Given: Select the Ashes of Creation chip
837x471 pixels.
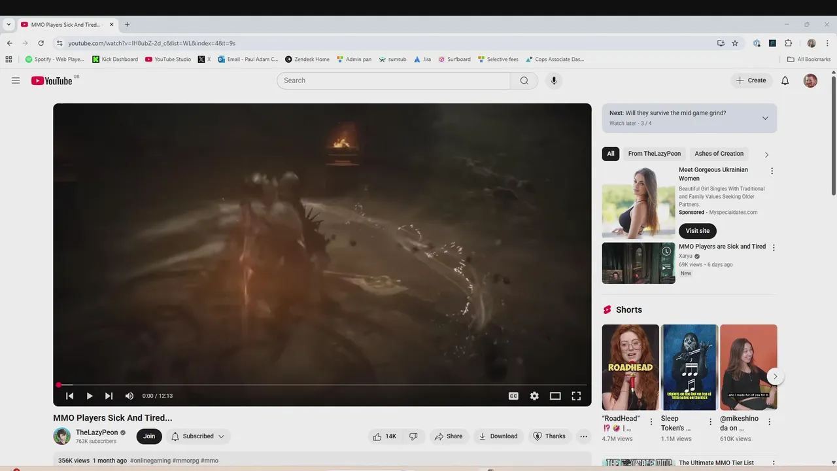Looking at the screenshot, I should [719, 154].
